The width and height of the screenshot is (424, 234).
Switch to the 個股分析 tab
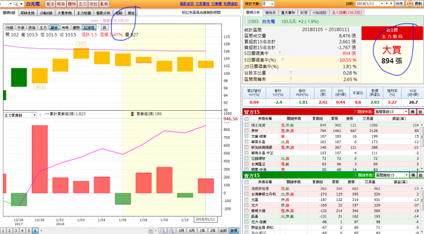pyautogui.click(x=103, y=13)
